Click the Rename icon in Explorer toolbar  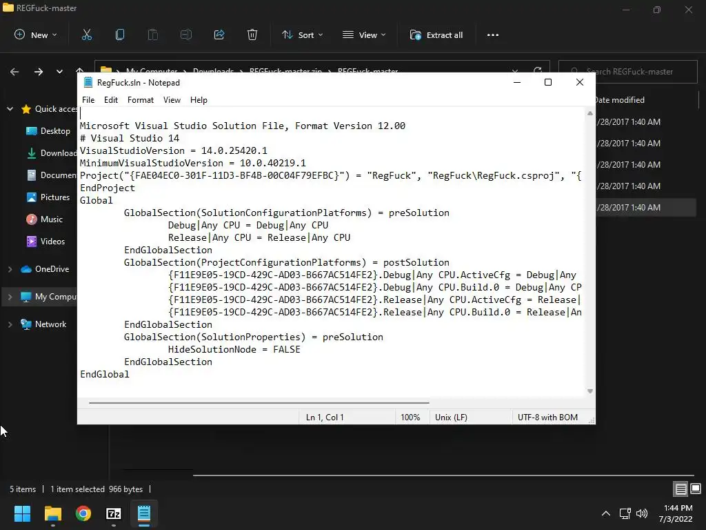pyautogui.click(x=186, y=35)
